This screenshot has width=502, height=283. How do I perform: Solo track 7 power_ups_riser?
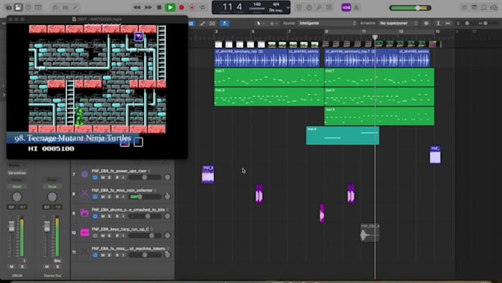coord(109,177)
